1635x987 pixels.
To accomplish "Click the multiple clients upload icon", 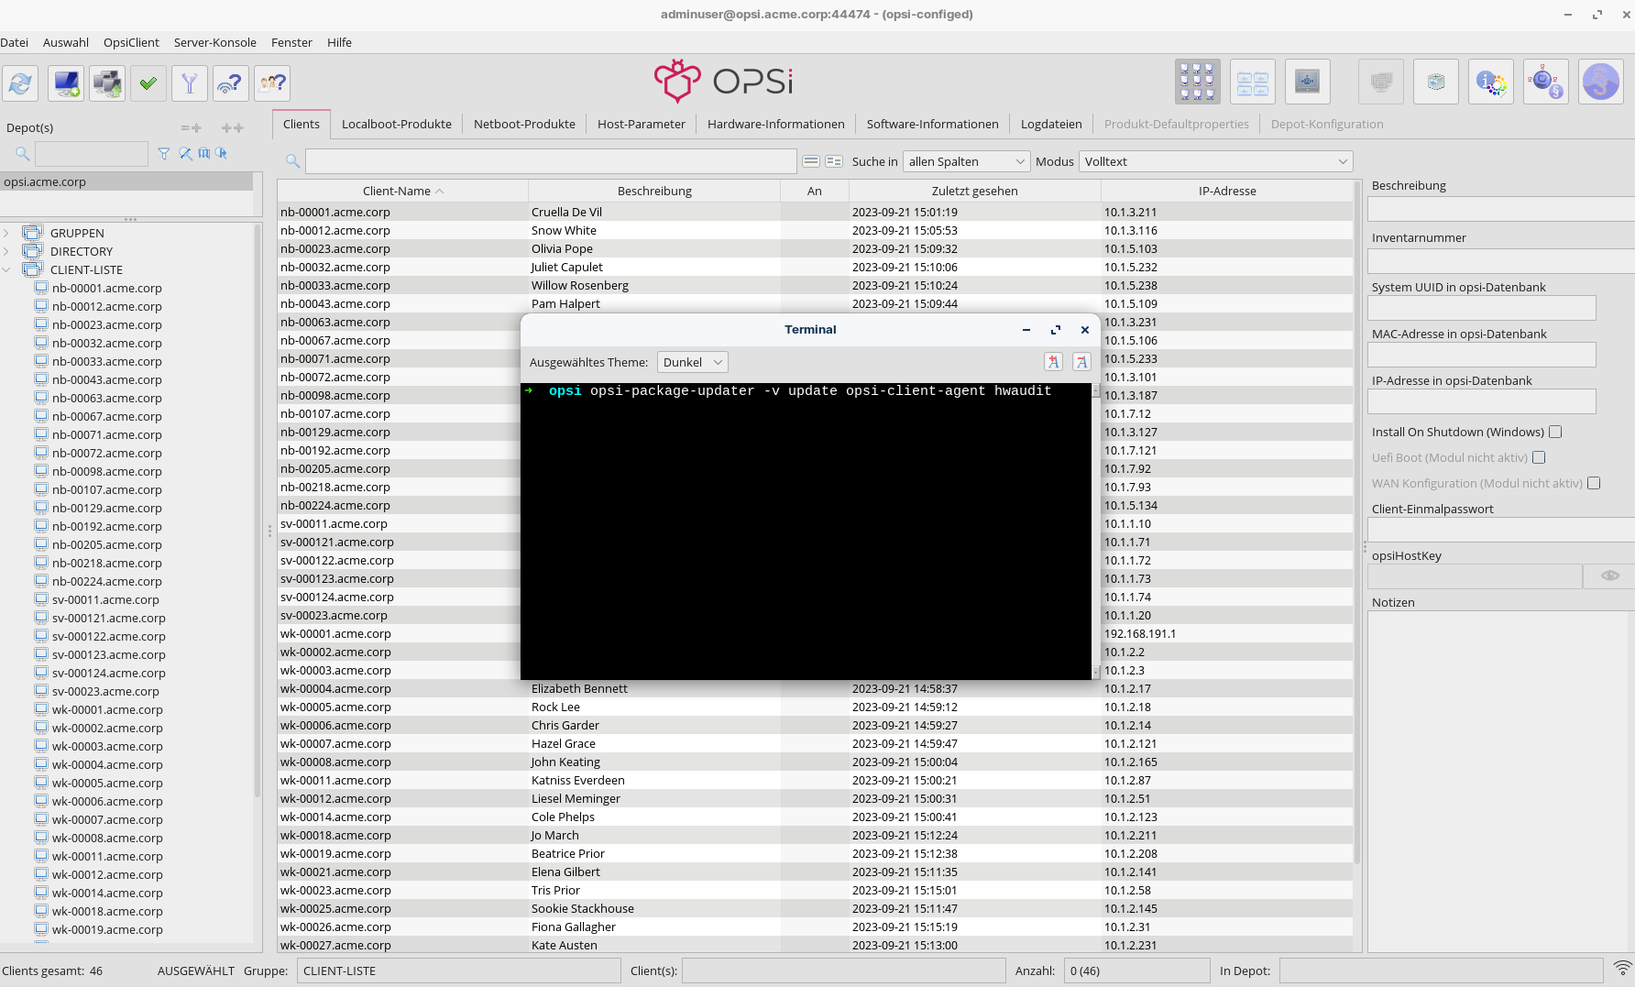I will point(107,84).
